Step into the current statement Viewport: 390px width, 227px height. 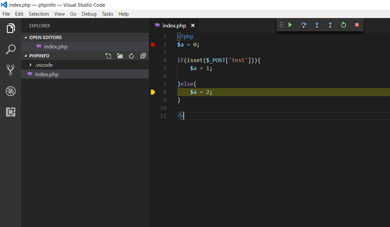pos(317,25)
